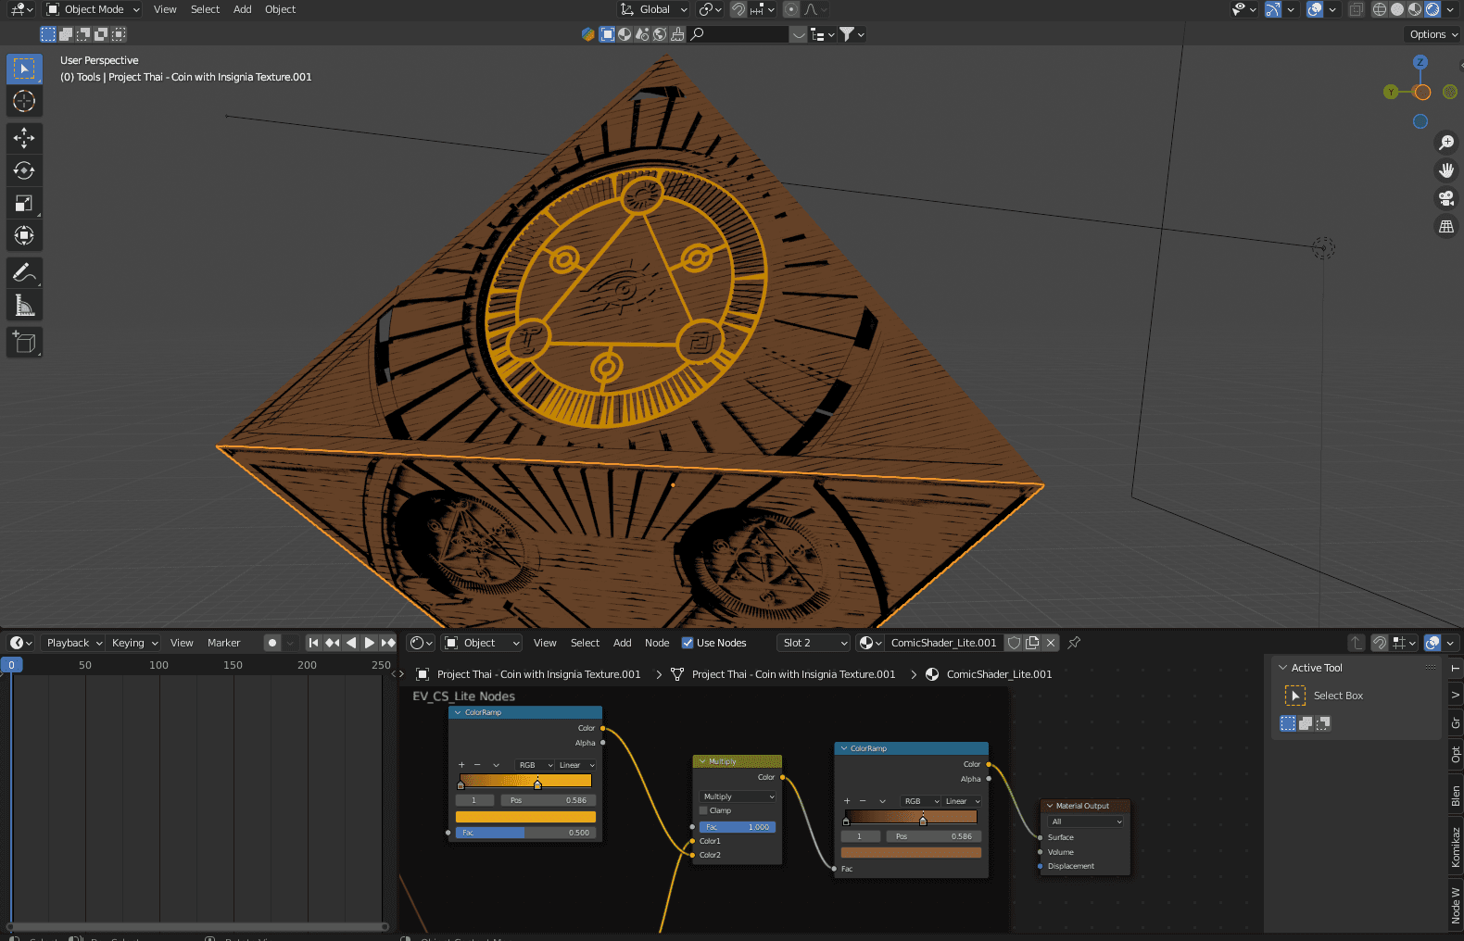
Task: Switch to material preview shading
Action: tap(1415, 9)
